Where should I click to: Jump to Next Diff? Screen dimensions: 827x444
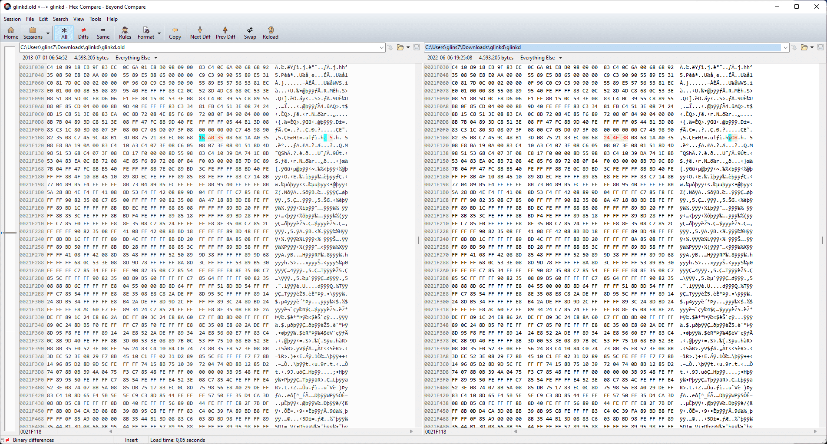tap(200, 33)
